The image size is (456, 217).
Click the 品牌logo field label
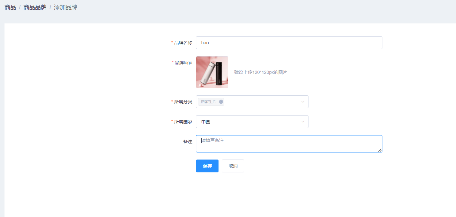tap(183, 63)
